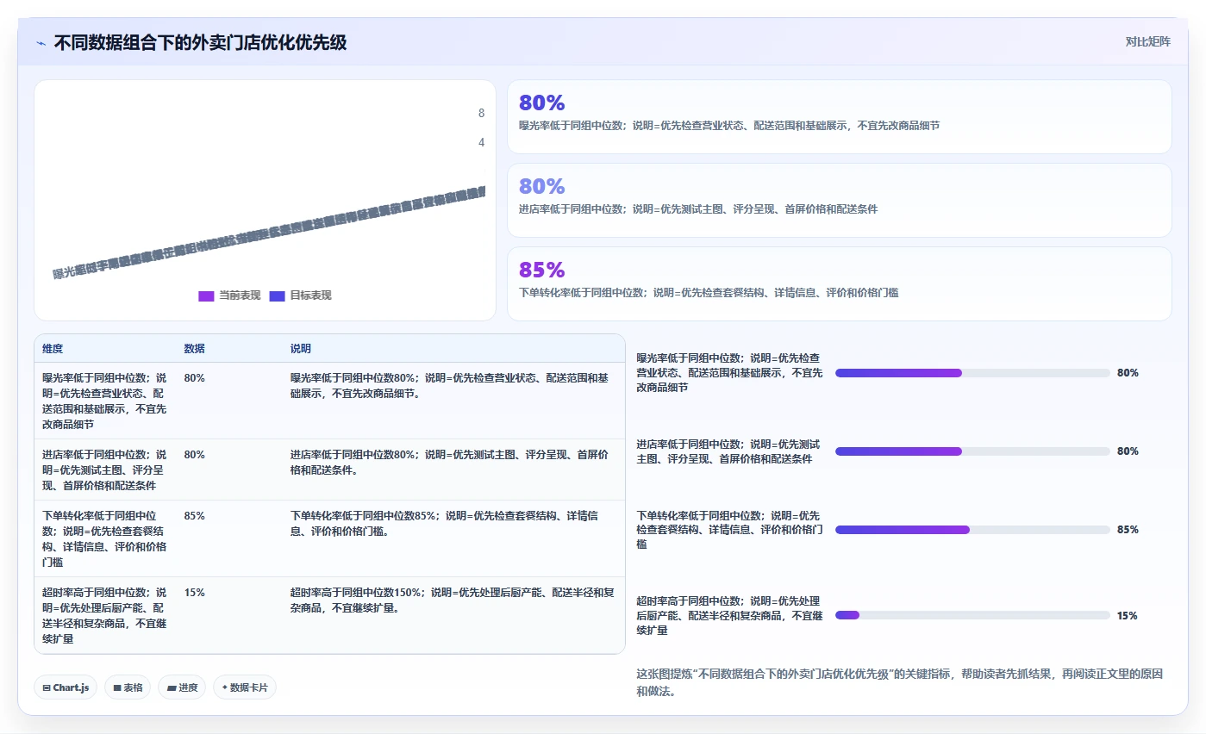Viewport: 1206px width, 734px height.
Task: Click the 维度 table column header
Action: pyautogui.click(x=53, y=349)
